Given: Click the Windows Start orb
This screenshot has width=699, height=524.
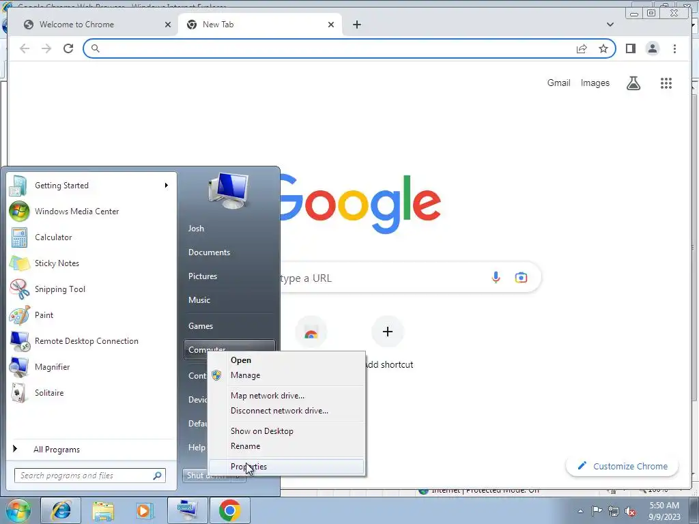Looking at the screenshot, I should 17,510.
